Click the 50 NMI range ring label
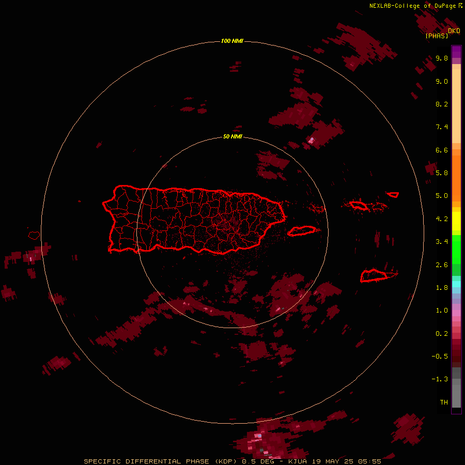 pos(233,136)
